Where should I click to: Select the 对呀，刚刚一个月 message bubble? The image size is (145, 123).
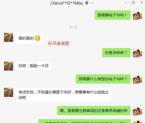33,66
